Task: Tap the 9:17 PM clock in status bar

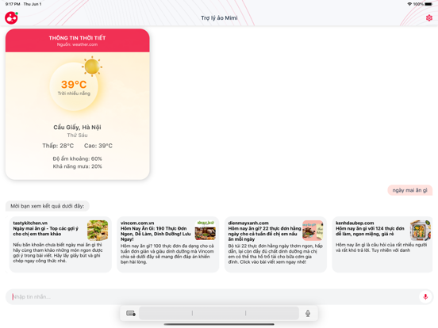Action: coord(13,4)
